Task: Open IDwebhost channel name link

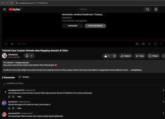Action: pyautogui.click(x=13, y=55)
